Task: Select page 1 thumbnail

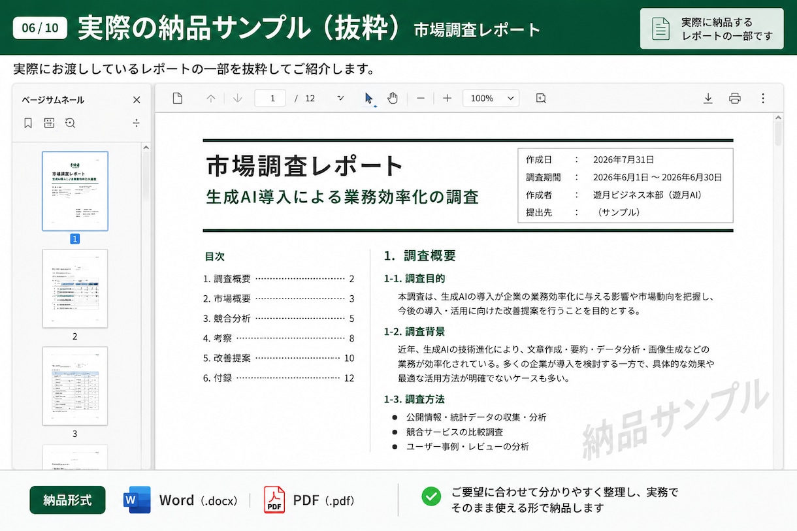Action: click(x=75, y=191)
